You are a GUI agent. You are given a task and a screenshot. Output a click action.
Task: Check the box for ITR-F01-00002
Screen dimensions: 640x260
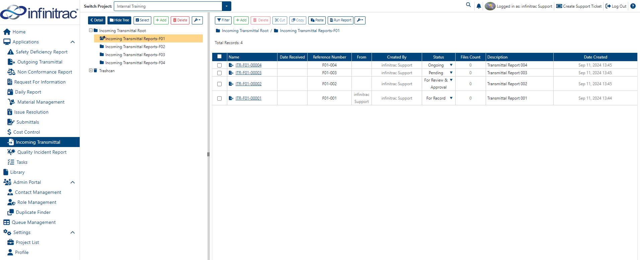(x=220, y=84)
